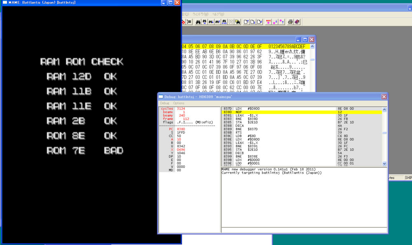Jump to previous mark with the up-arrow icon
The image size is (412, 245).
coord(281,22)
